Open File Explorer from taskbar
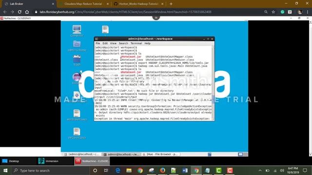The height and width of the screenshot is (175, 312). click(129, 171)
